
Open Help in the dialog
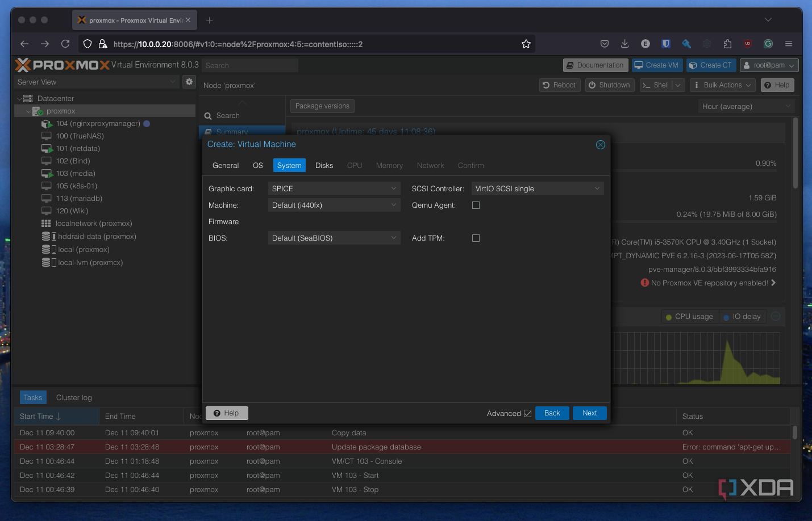[227, 413]
